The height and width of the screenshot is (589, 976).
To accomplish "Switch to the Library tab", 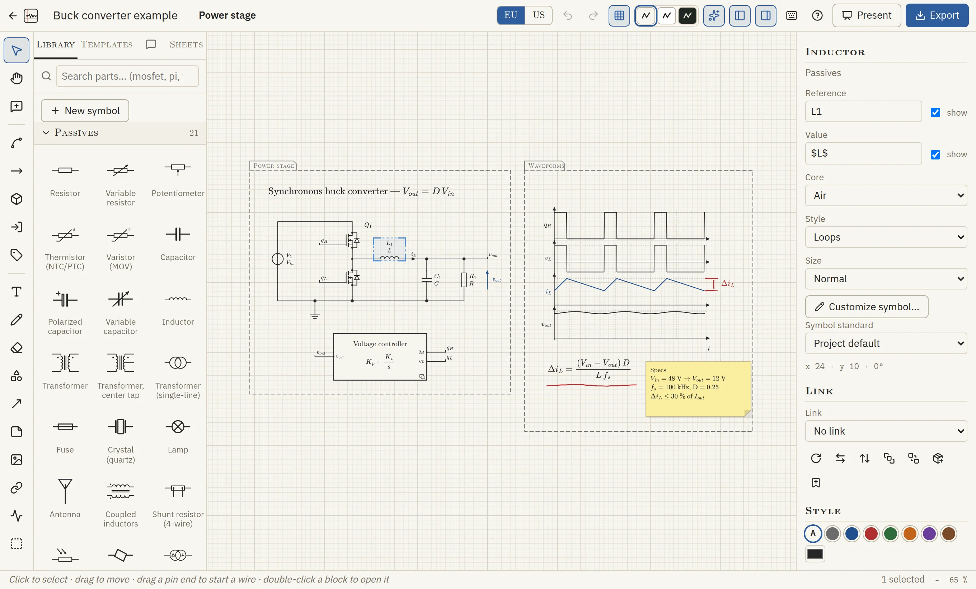I will point(56,45).
